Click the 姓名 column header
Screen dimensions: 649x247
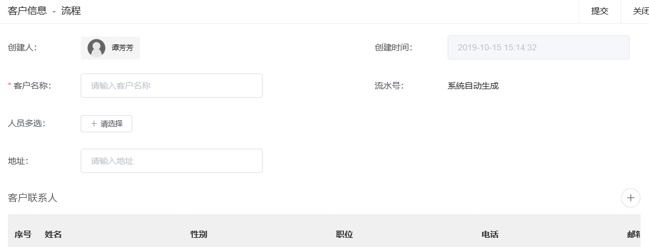[x=53, y=234]
